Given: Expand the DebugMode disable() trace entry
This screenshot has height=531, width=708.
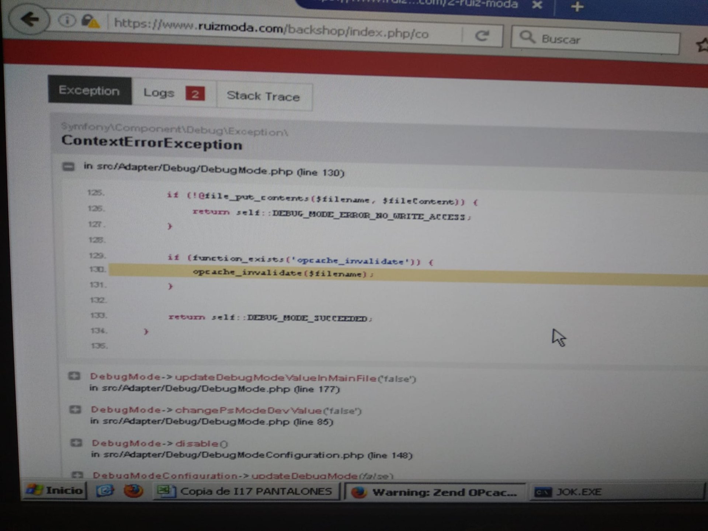Looking at the screenshot, I should pyautogui.click(x=76, y=442).
